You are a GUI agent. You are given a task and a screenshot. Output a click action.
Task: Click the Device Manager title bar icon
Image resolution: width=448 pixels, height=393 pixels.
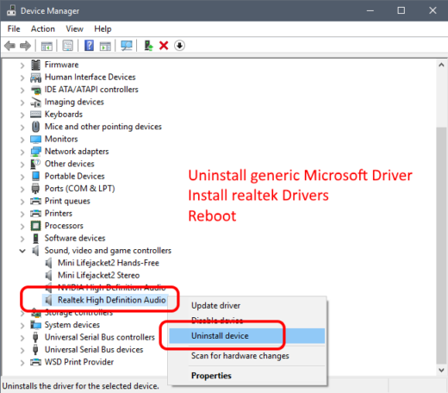click(x=11, y=10)
